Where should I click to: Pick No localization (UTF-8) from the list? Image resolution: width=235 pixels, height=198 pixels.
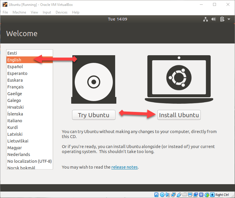click(29, 161)
